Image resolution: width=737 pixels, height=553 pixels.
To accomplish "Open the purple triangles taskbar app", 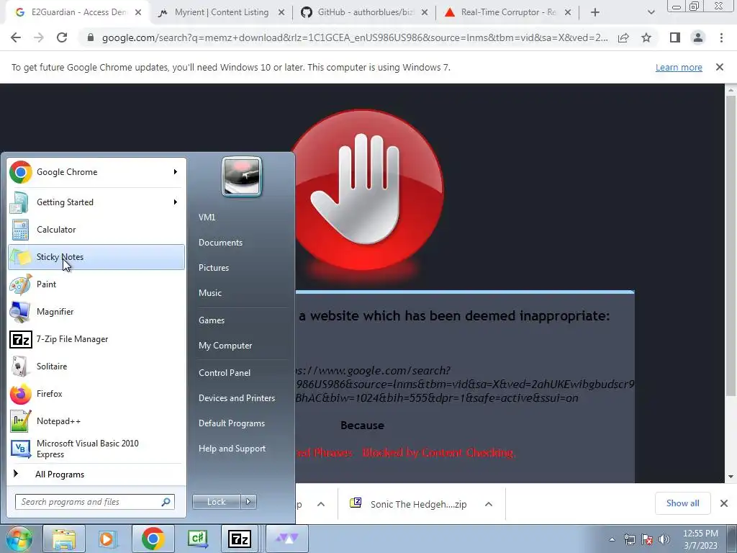I will pyautogui.click(x=287, y=539).
